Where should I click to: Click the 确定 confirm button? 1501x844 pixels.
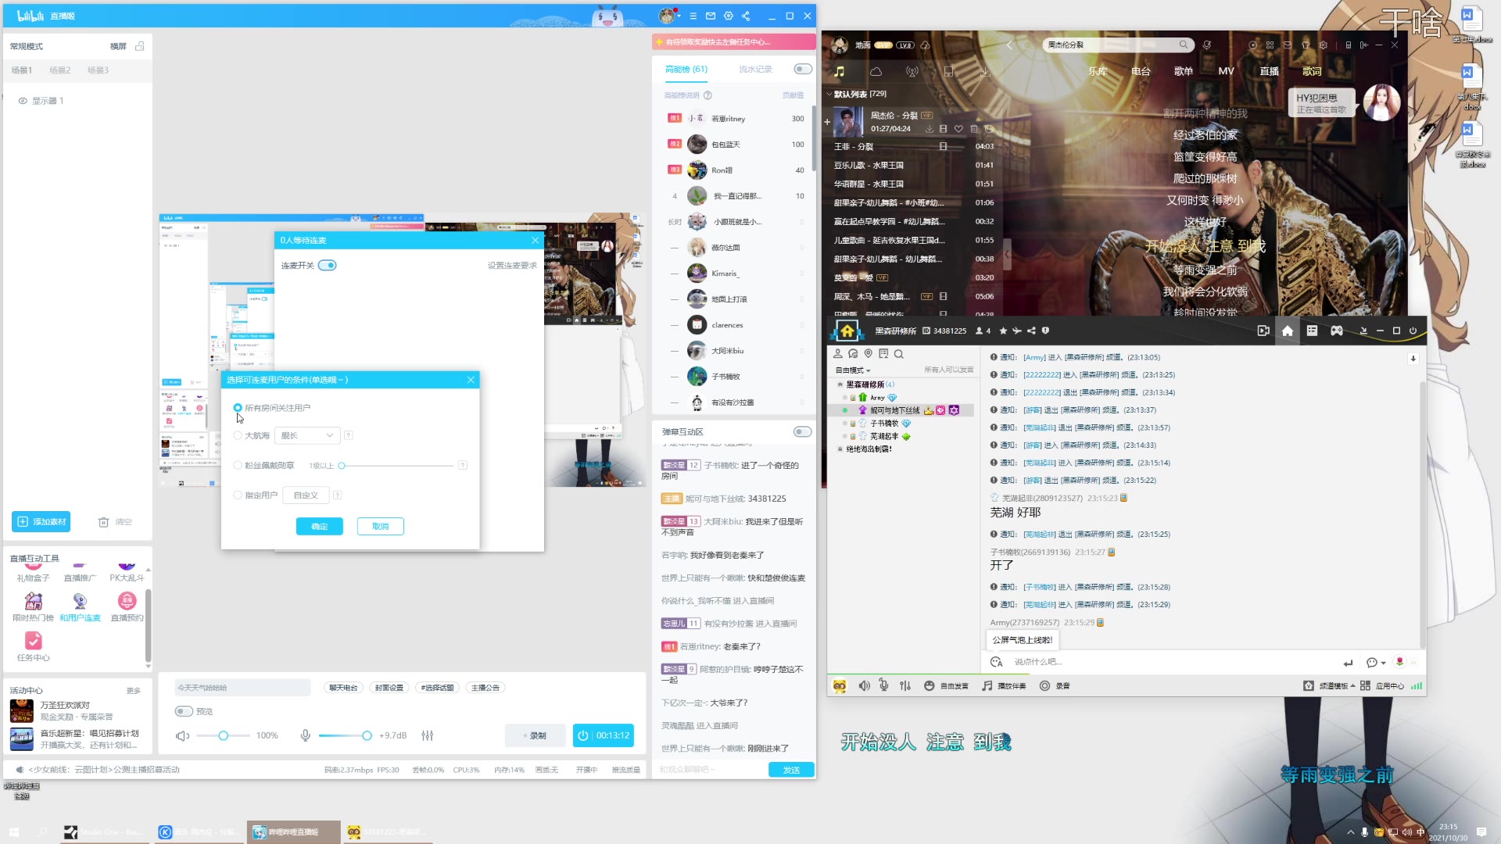click(320, 526)
